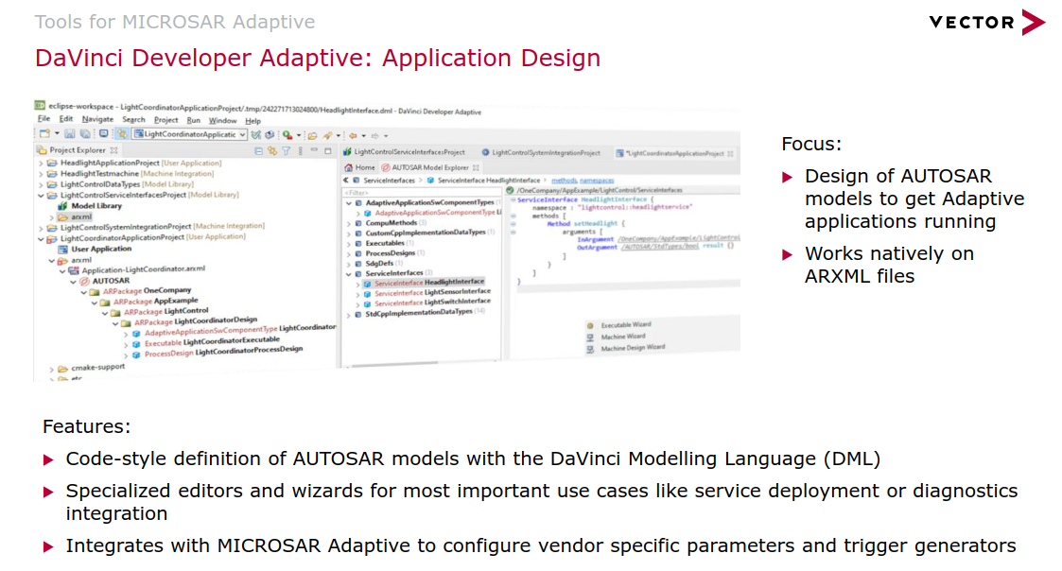The image size is (1062, 571).
Task: Expand StdCppImplementationDataTypes category
Action: click(349, 314)
